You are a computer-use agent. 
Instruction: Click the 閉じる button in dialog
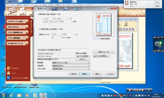[x=97, y=74]
